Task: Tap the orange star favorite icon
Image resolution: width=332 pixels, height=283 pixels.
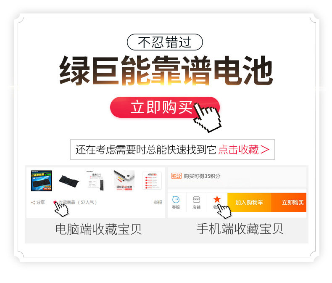Action: (217, 199)
